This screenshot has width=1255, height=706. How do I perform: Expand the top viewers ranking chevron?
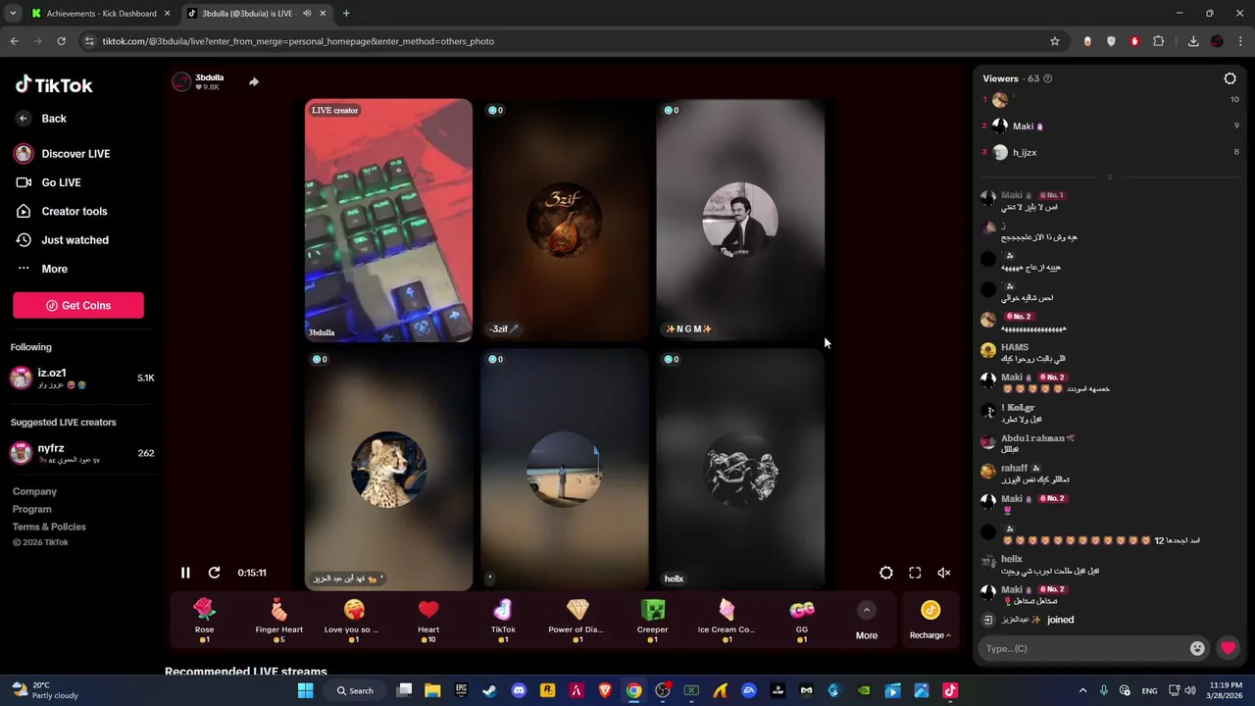pyautogui.click(x=1110, y=177)
